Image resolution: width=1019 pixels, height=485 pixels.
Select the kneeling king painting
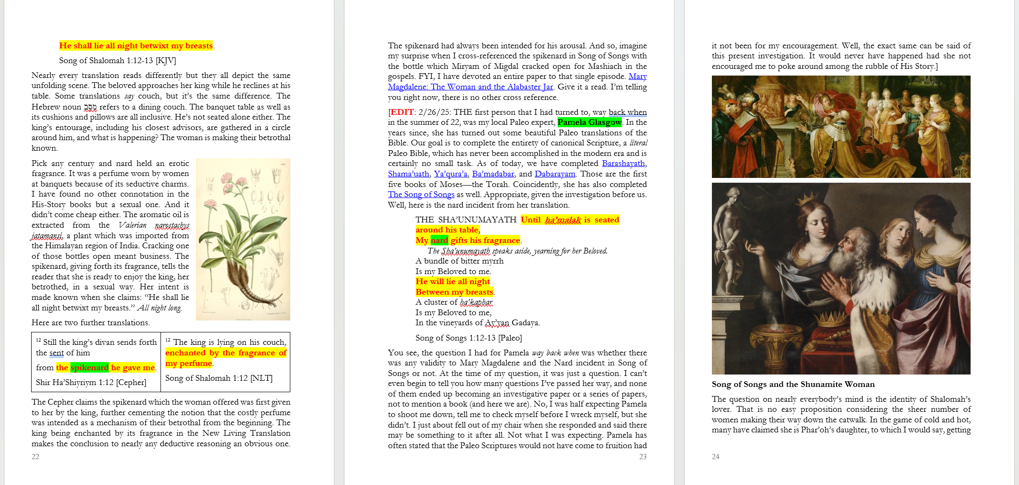841,278
